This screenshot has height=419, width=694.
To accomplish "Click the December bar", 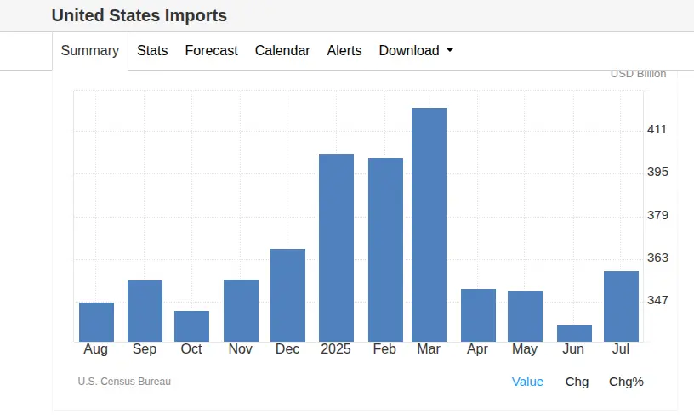I will tap(287, 296).
